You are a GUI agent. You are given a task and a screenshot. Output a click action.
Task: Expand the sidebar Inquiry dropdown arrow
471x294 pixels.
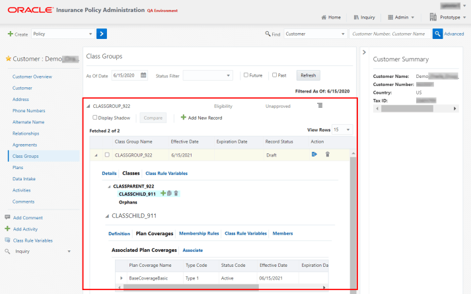pyautogui.click(x=69, y=251)
